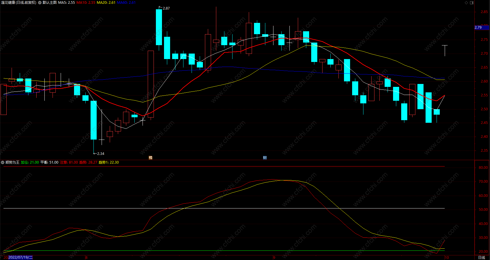This screenshot has height=260, width=490.
Task: Click the cyan candlestick at the 2.34 low
Action: [93, 120]
